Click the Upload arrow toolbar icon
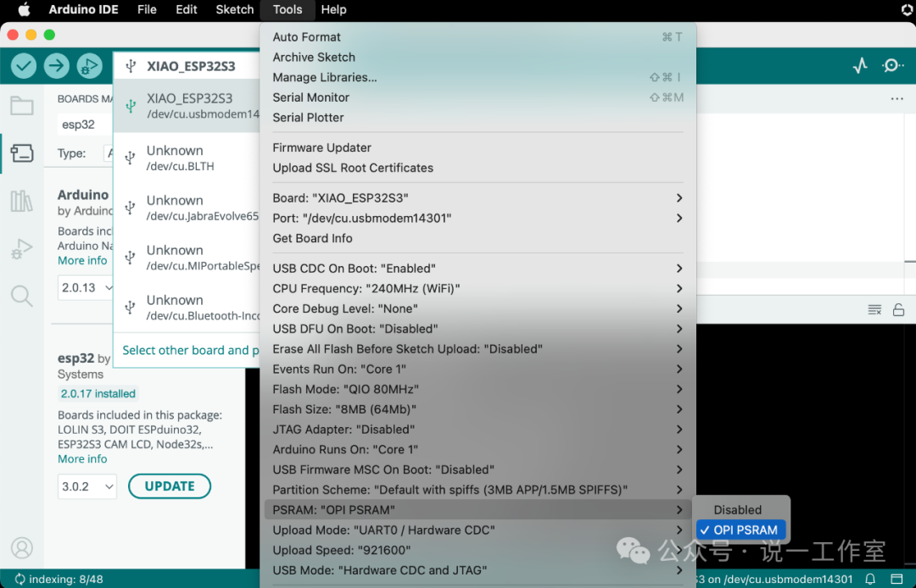 pyautogui.click(x=57, y=66)
